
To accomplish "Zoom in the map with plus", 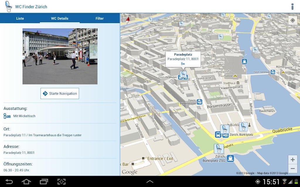I will click(x=293, y=160).
